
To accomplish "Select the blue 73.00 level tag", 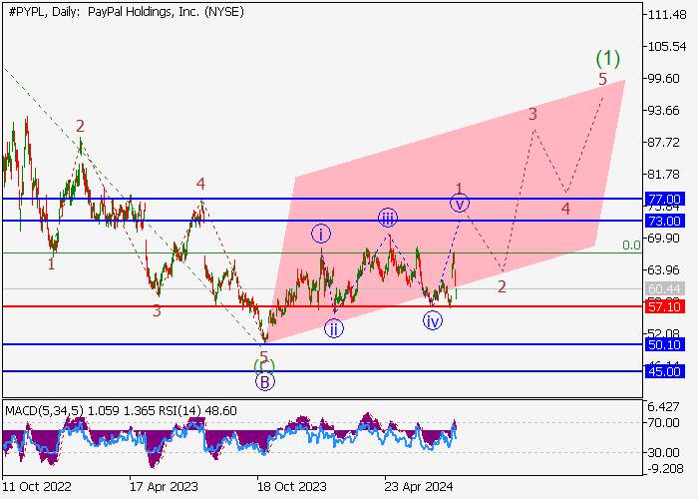I will point(665,221).
